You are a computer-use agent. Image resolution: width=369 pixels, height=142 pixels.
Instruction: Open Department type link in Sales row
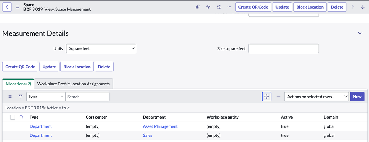point(41,135)
